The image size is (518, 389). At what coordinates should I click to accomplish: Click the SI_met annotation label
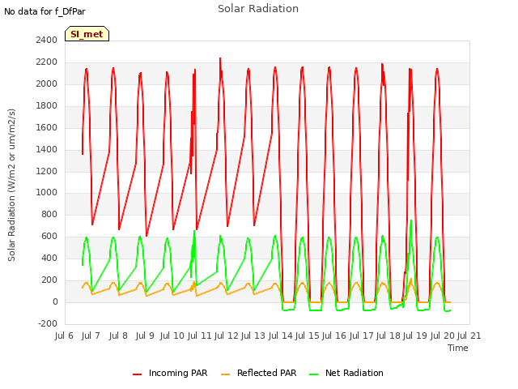pyautogui.click(x=87, y=34)
